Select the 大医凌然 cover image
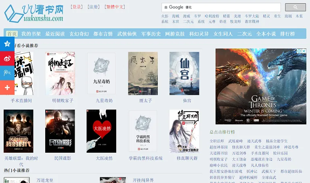 [x=101, y=131]
